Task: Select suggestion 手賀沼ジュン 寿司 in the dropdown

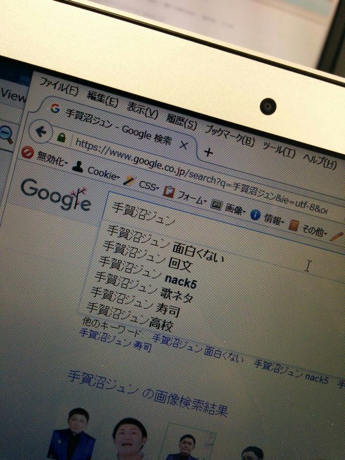Action: coord(135,303)
